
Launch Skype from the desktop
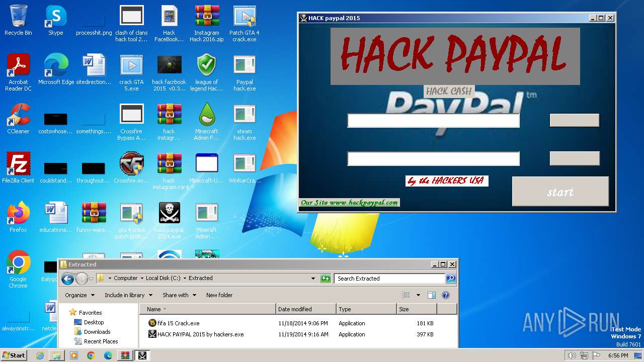(x=55, y=21)
